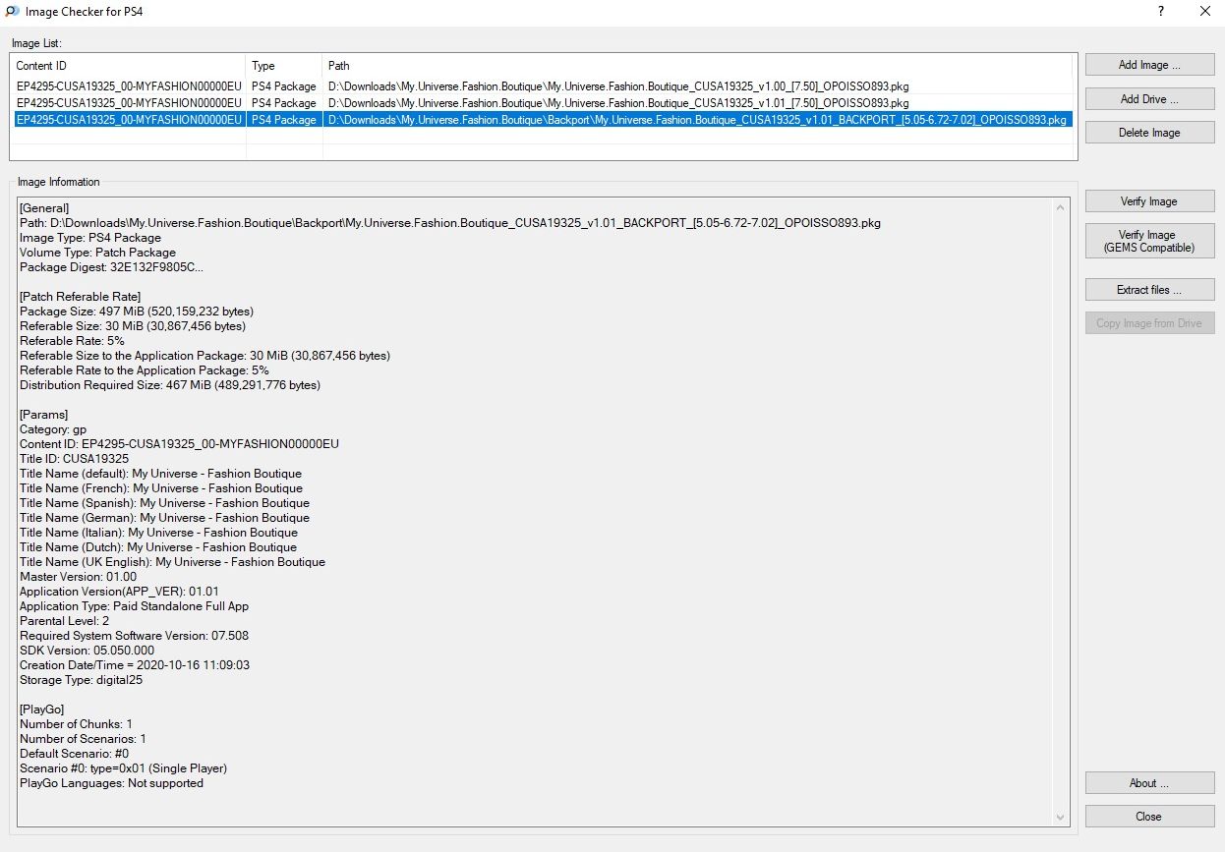
Task: Sort by Type column header
Action: click(284, 66)
